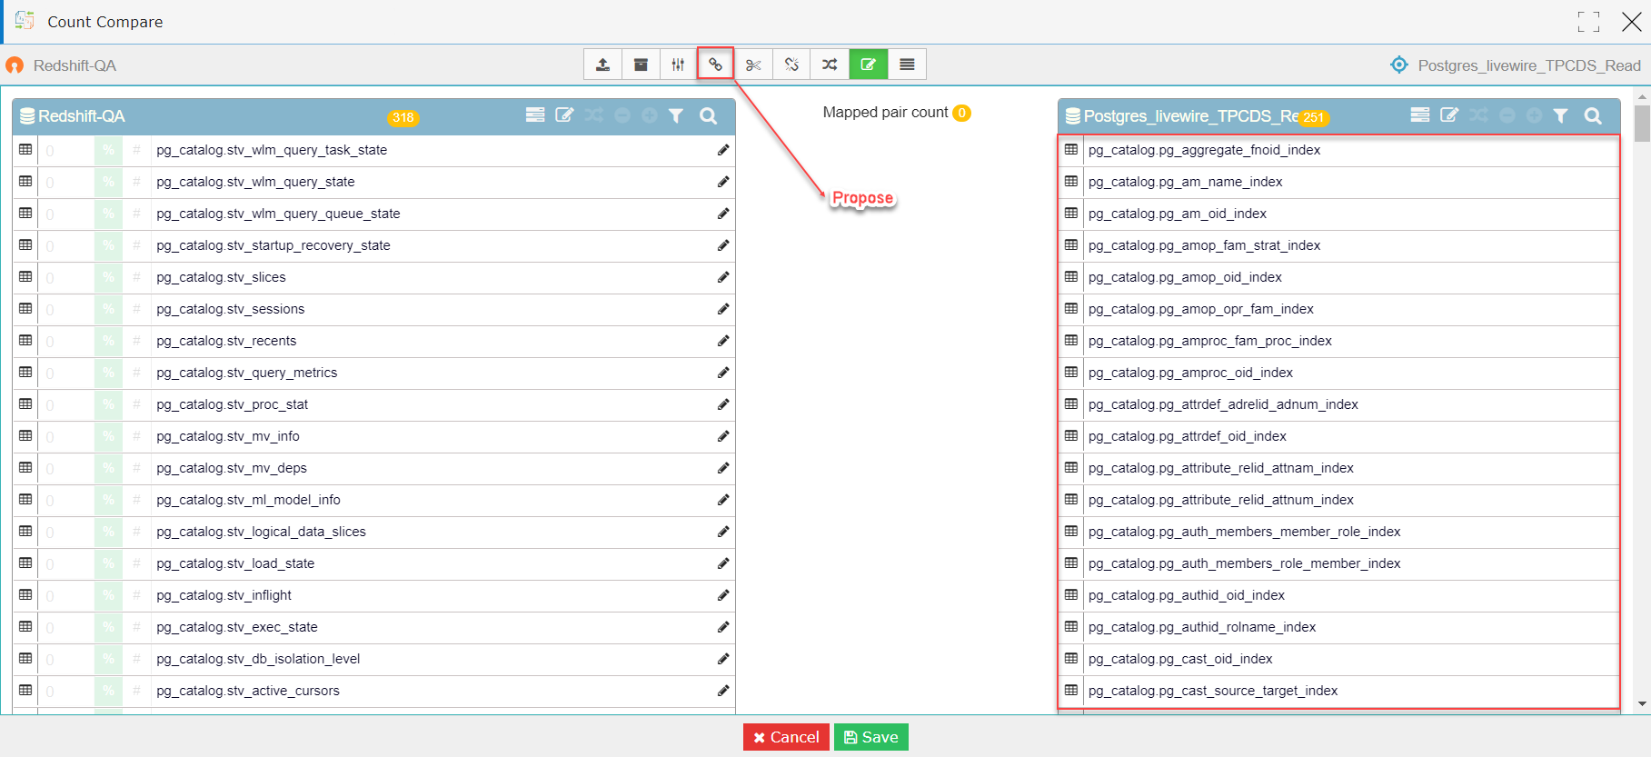1651x757 pixels.
Task: Toggle the percent button for stv_wlm_query_state
Action: (108, 182)
